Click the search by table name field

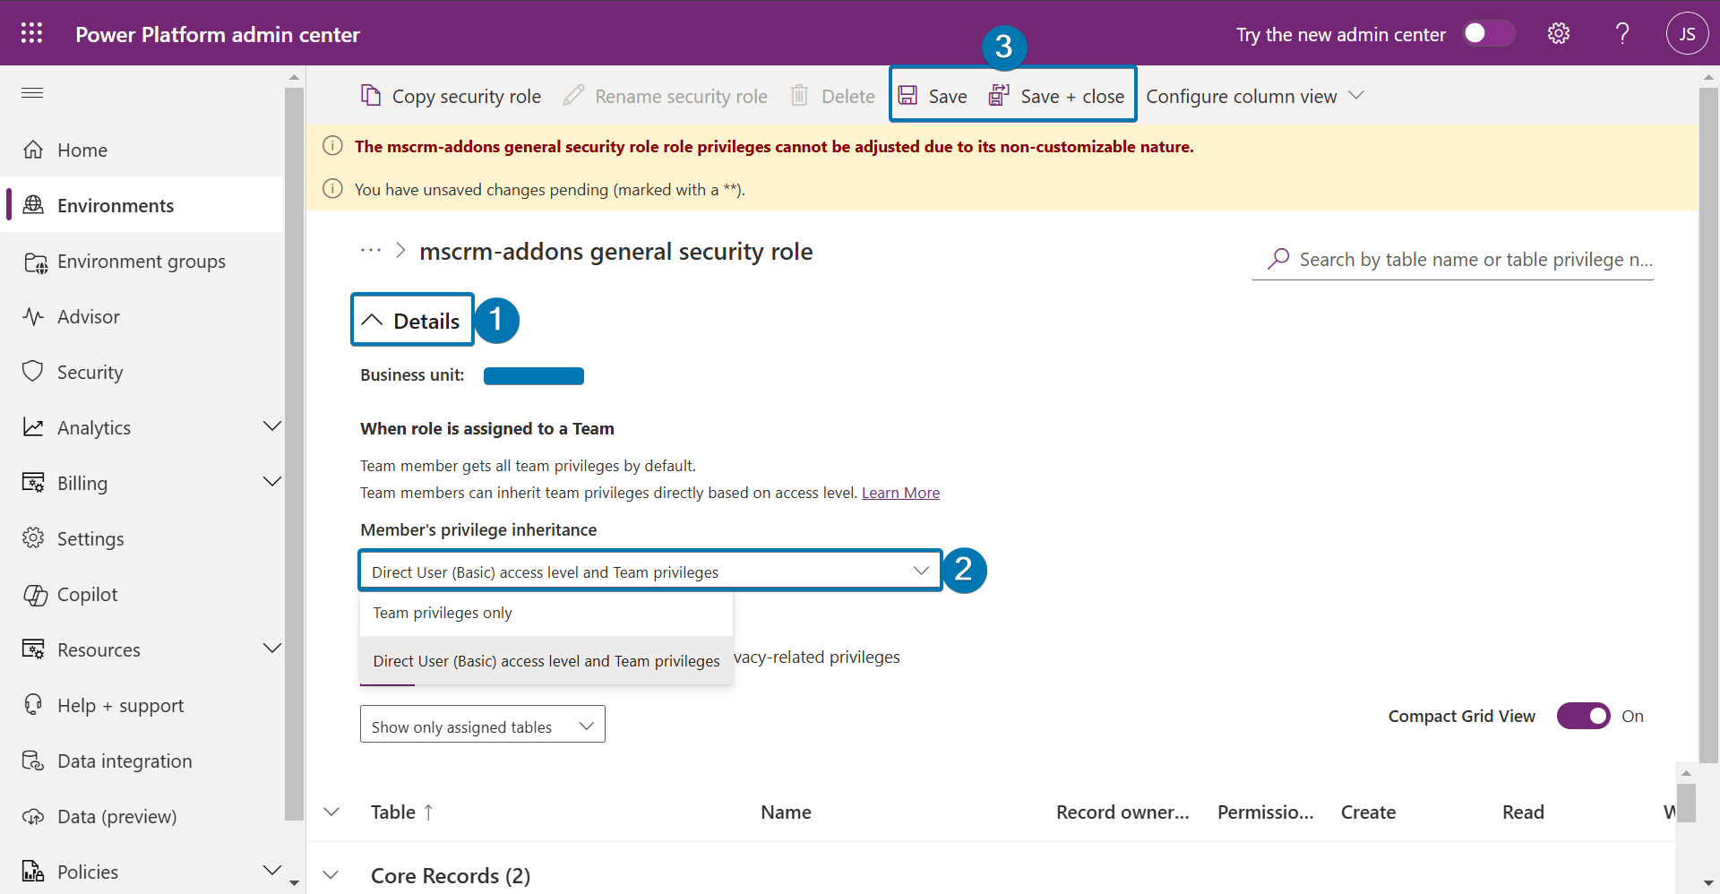[1453, 259]
